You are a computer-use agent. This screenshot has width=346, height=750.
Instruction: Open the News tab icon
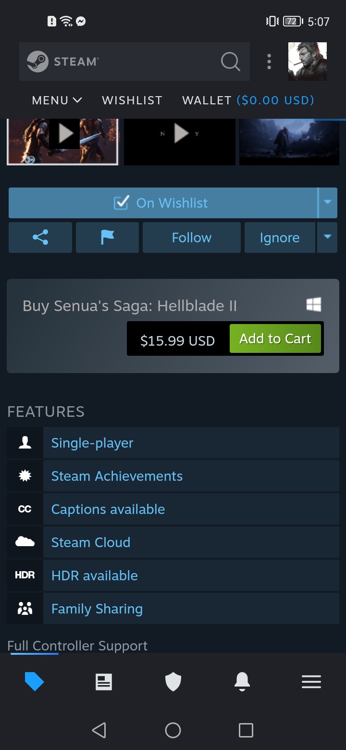click(104, 682)
